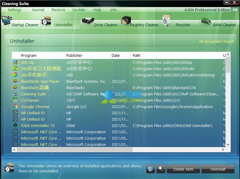Open the Restore menu

click(58, 10)
